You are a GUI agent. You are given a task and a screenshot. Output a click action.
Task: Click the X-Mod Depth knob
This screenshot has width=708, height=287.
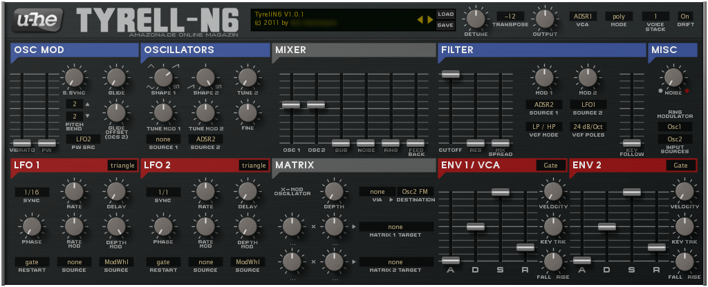(x=334, y=191)
